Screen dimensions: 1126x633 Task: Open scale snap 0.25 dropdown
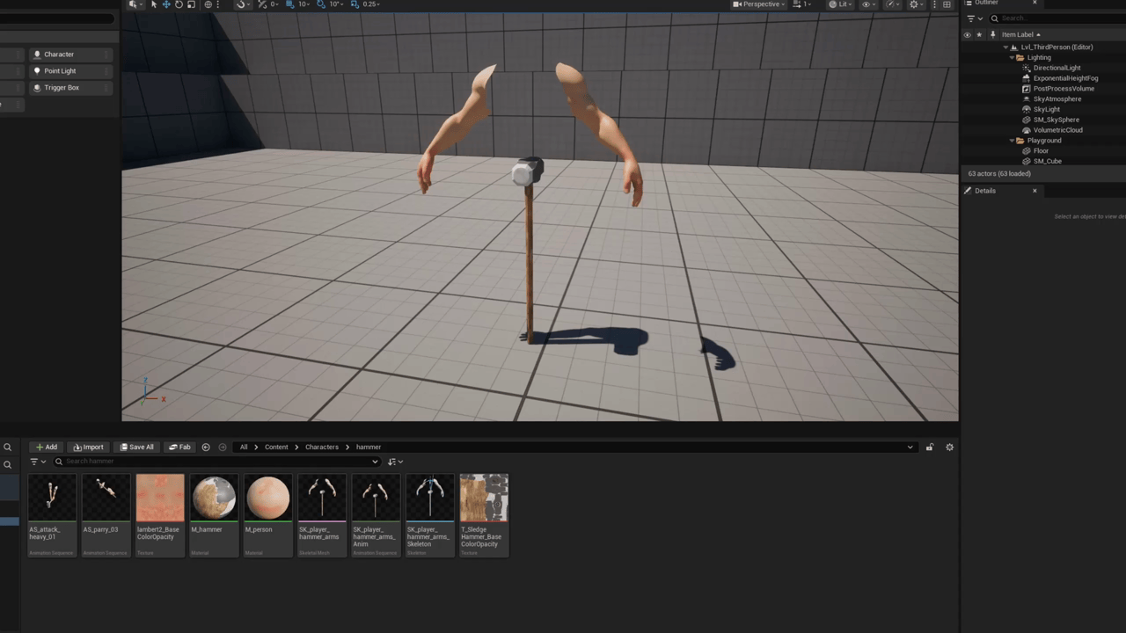tap(373, 4)
